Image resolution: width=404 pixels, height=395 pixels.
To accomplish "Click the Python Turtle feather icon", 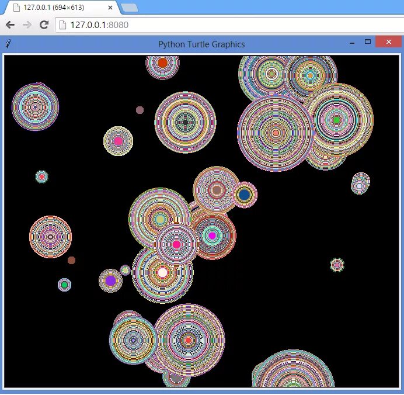I will 8,43.
